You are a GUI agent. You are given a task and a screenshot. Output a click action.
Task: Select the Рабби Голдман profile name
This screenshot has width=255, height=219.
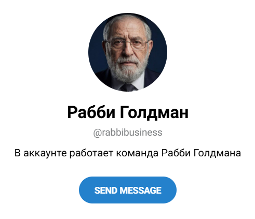(128, 112)
